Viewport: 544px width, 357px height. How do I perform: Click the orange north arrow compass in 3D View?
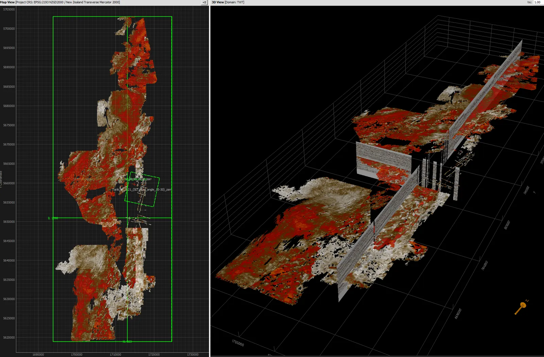(x=521, y=307)
